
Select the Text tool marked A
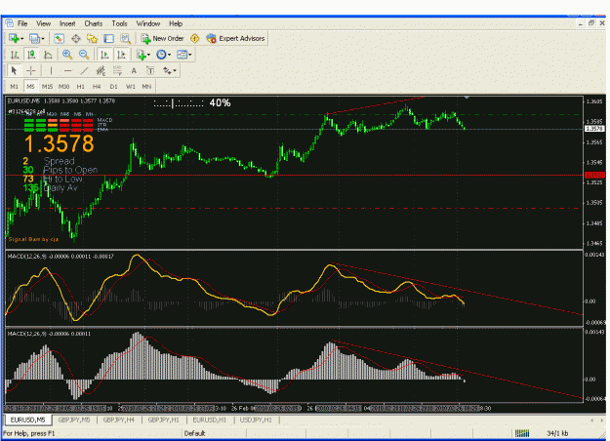coord(134,71)
